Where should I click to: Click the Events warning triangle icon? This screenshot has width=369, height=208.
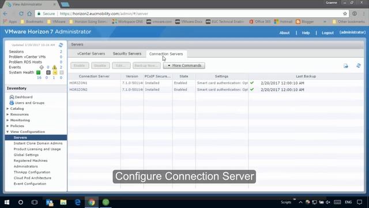click(54, 67)
